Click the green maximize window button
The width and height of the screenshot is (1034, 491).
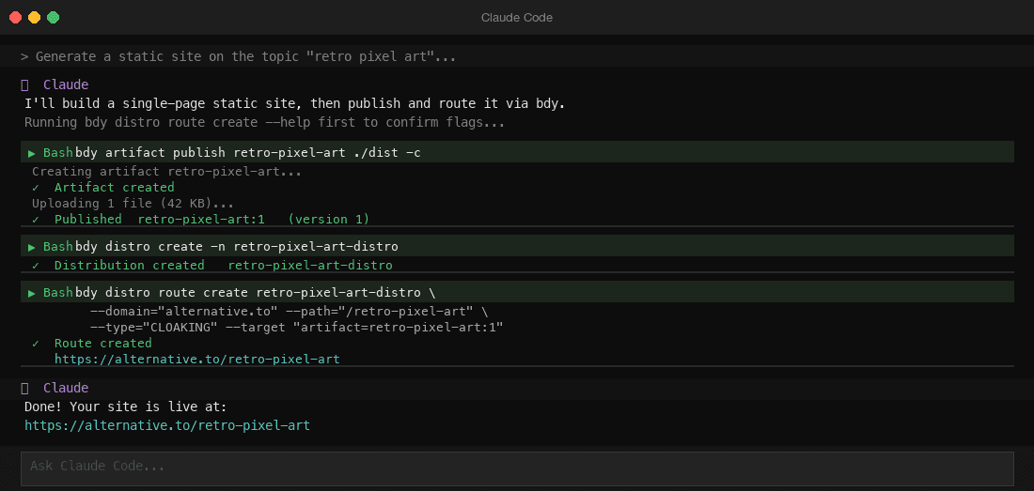click(x=54, y=17)
